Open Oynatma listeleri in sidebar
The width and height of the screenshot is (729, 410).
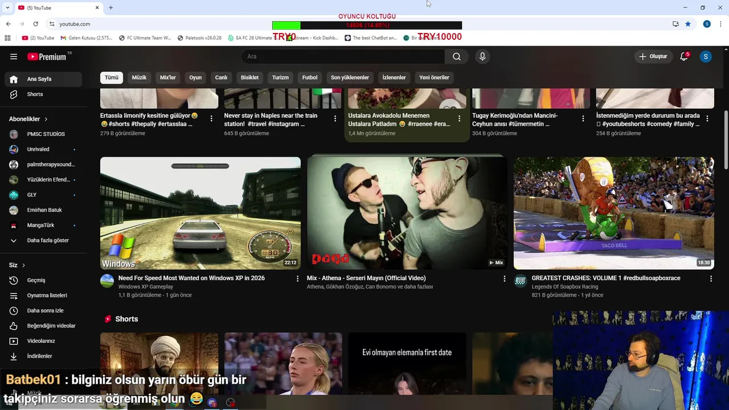(x=43, y=296)
